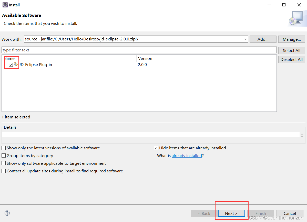Viewport: 307px width, 222px height.
Task: Enable Contact all update sites checkbox
Action: click(4, 171)
